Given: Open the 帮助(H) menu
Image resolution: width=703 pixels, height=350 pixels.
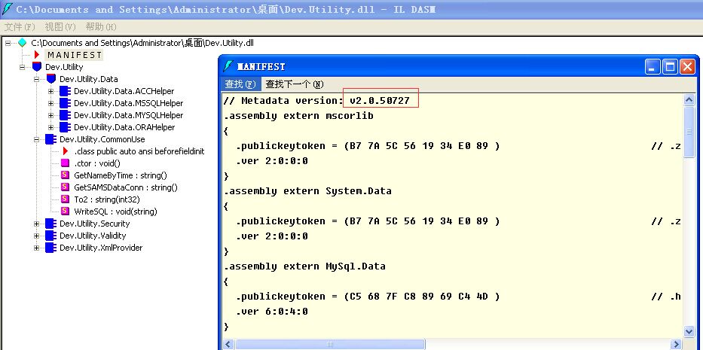Looking at the screenshot, I should (x=101, y=27).
